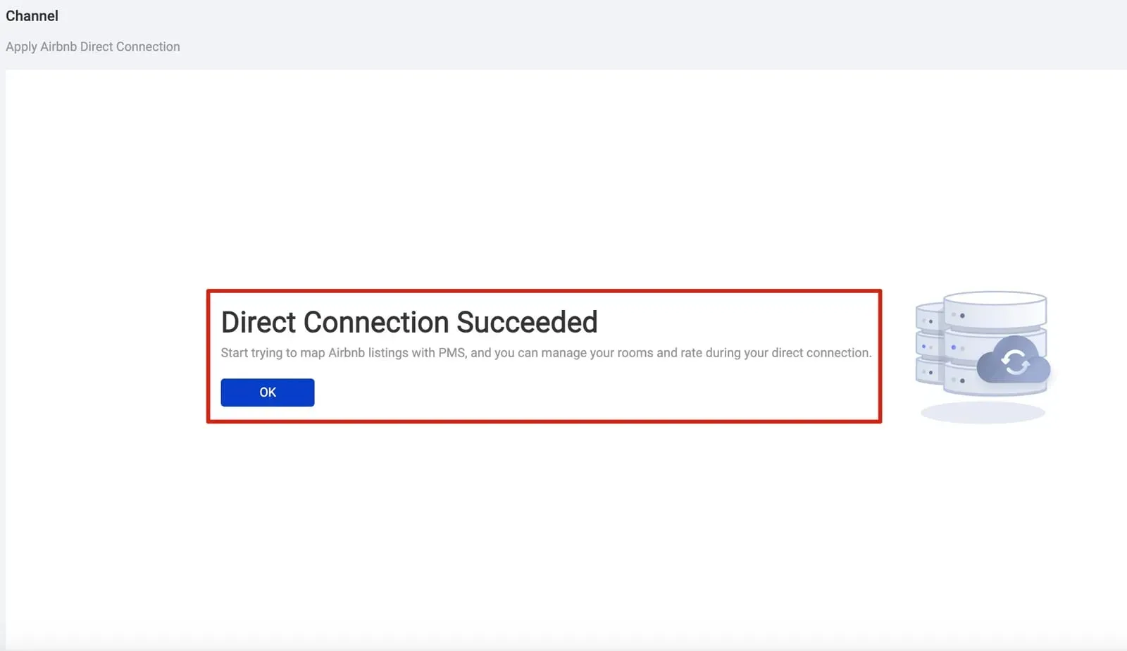Screen dimensions: 1127x651
Task: Toggle the dark dot on the bottom server row
Action: pos(962,381)
